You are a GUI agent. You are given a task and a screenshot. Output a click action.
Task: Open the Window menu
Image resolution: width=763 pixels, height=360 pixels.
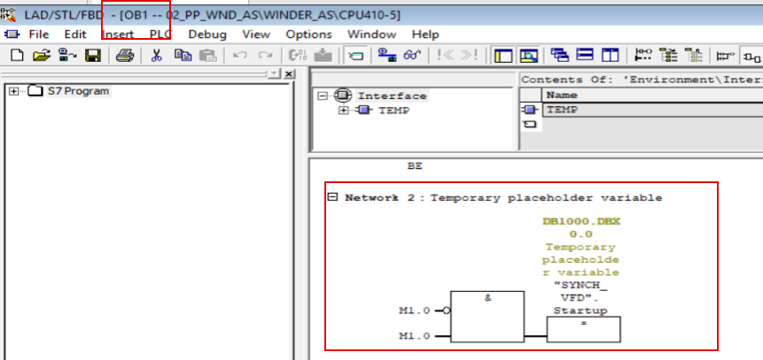(x=372, y=34)
